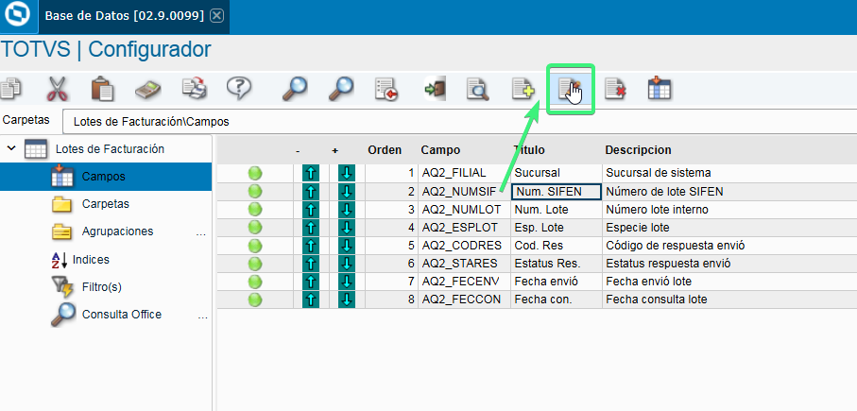Move AQ2_FECENV up with the arrow
Viewport: 857px width, 411px height.
click(x=311, y=282)
